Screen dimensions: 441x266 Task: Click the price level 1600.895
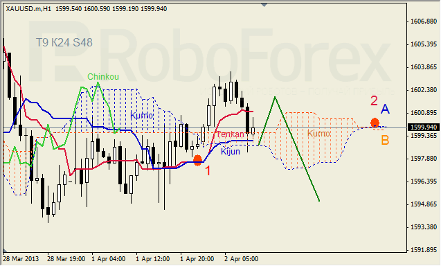point(424,113)
